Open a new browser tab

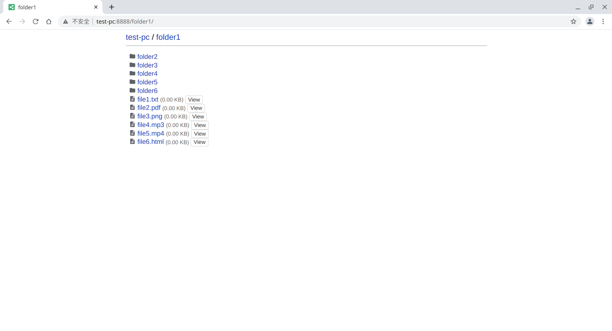tap(111, 7)
